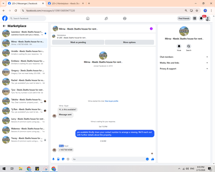215x172 pixels.
Task: Click the Find friends button
Action: [x=184, y=18]
